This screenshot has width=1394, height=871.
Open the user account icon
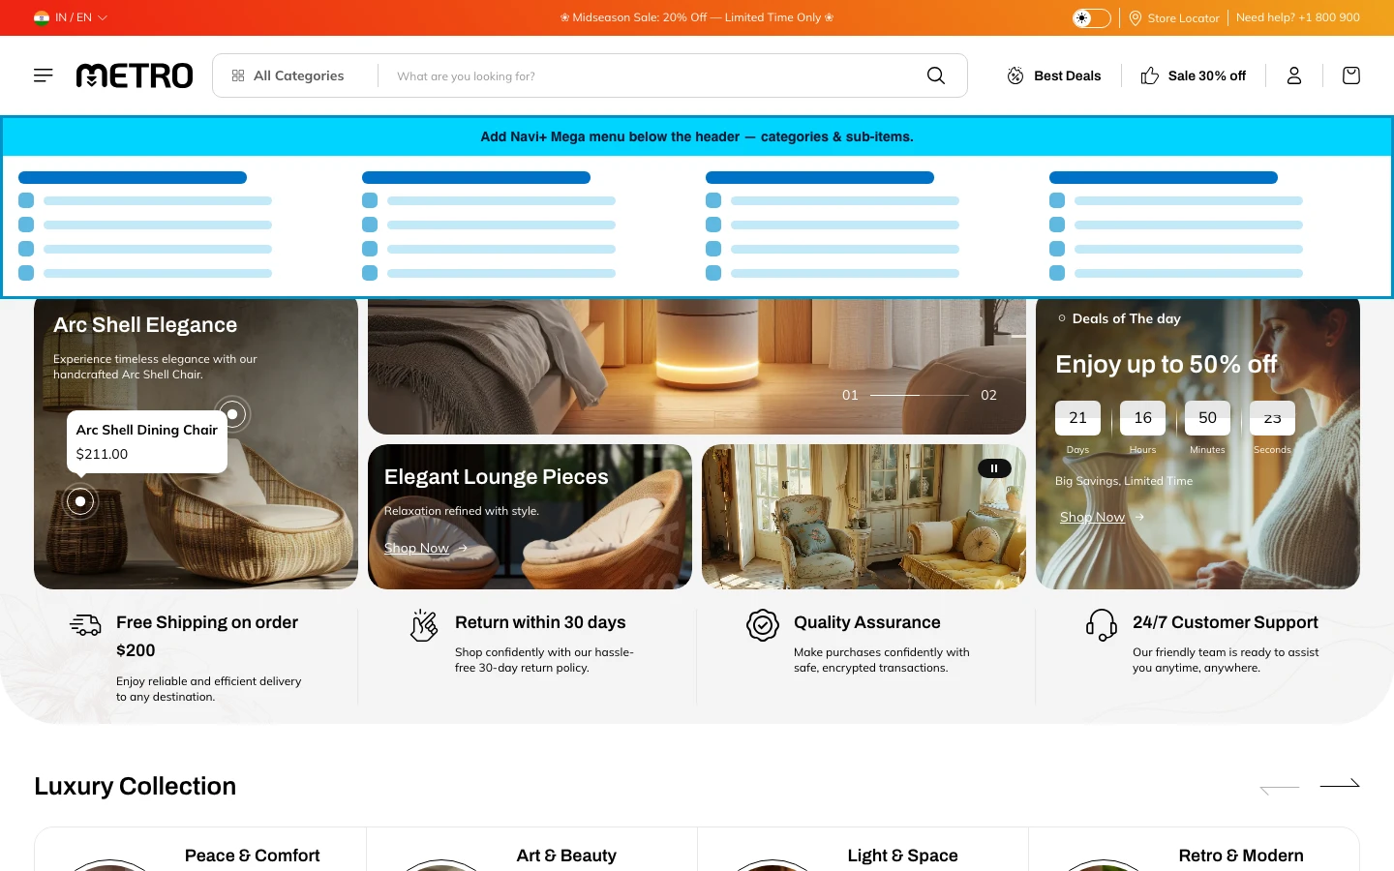(1294, 75)
